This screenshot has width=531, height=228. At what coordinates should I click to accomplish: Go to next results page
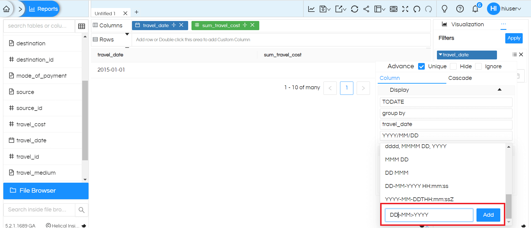(x=363, y=88)
